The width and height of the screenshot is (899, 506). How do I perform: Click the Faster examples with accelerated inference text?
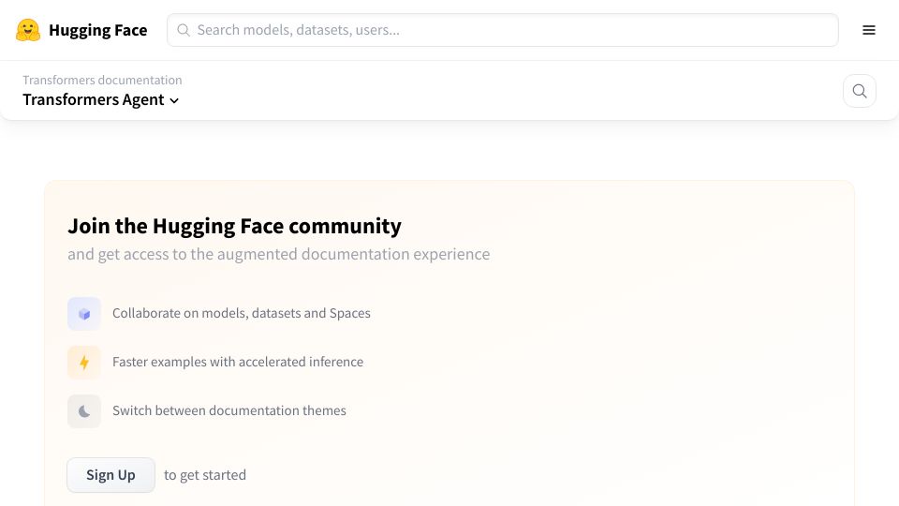(x=238, y=362)
